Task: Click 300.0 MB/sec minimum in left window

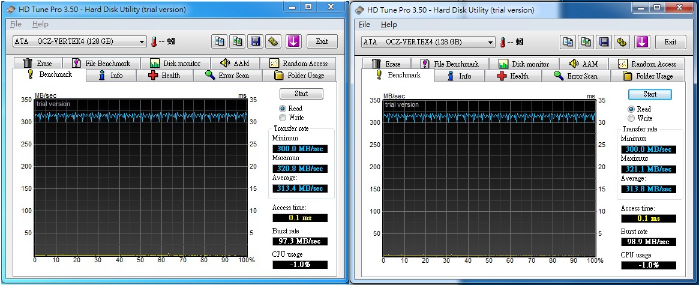Action: click(300, 149)
